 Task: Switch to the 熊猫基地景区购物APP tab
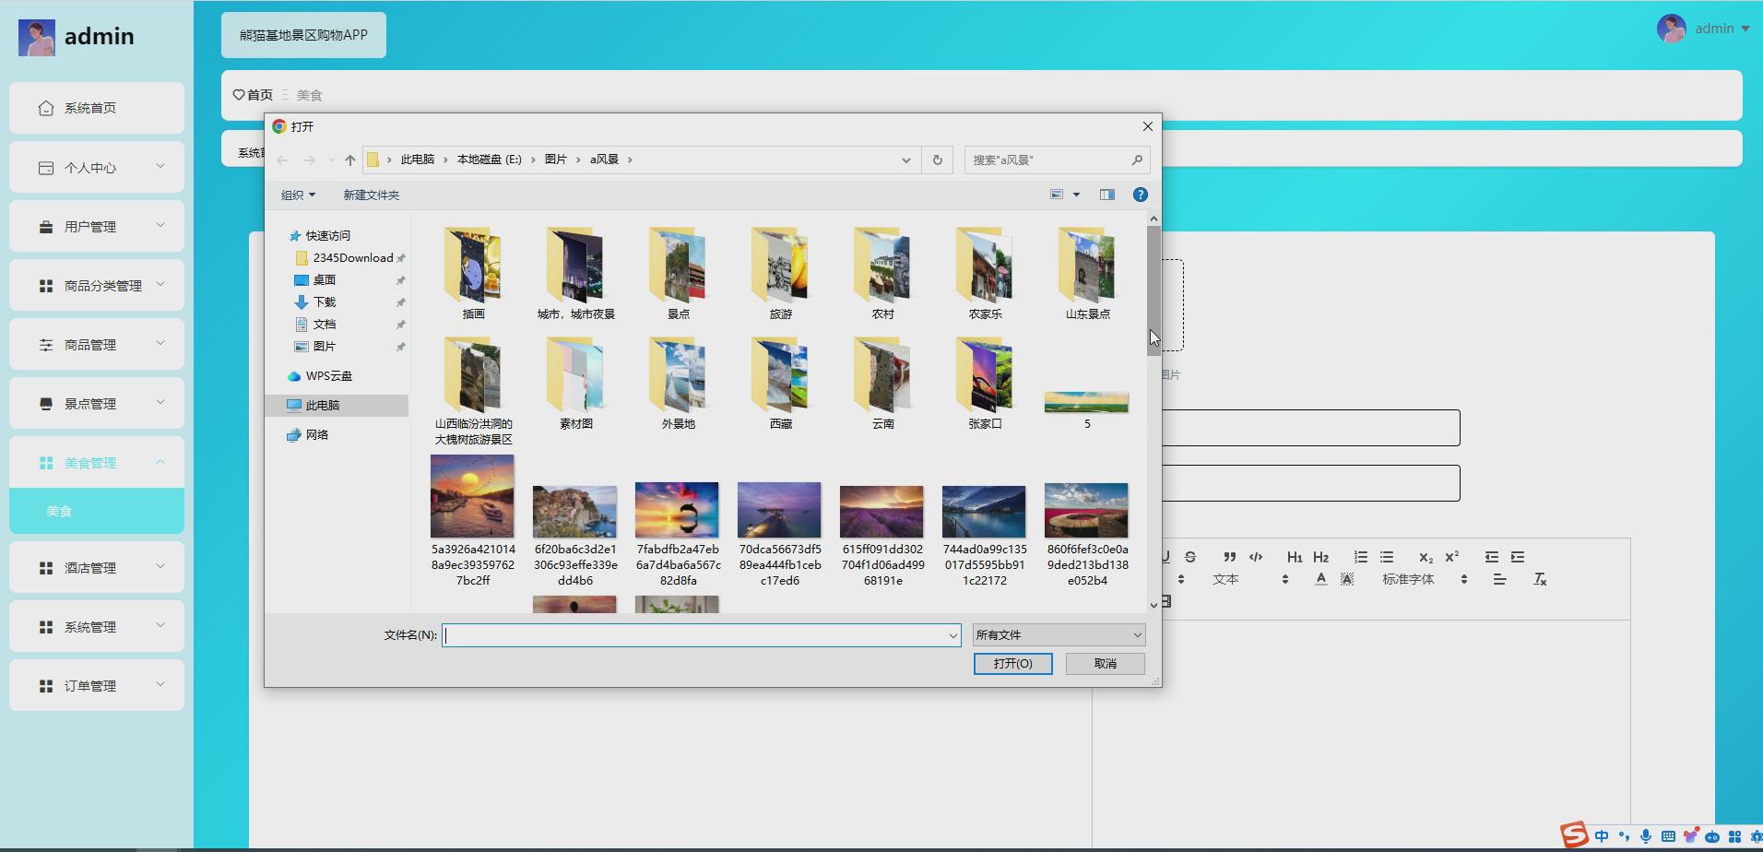[303, 34]
